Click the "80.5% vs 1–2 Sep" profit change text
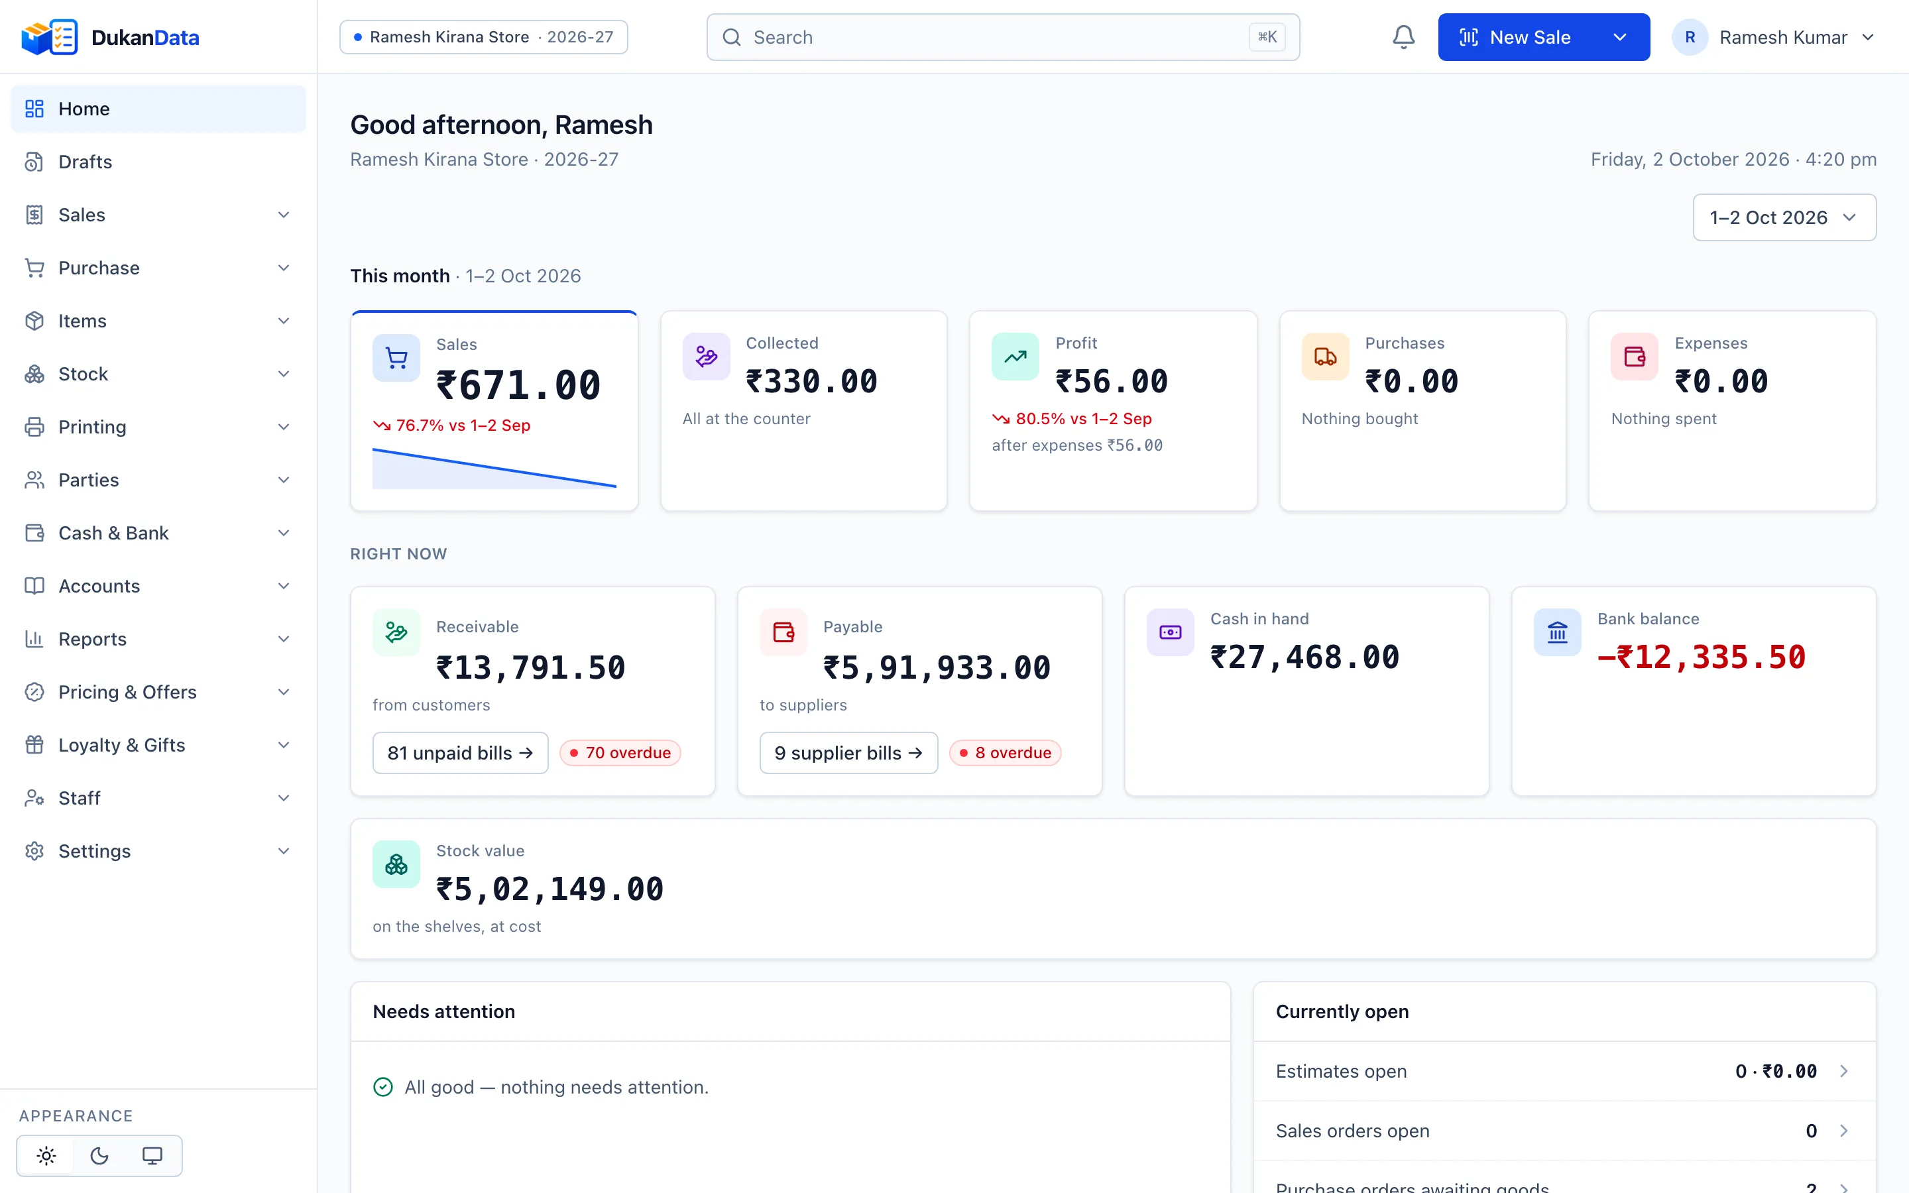 (x=1083, y=418)
